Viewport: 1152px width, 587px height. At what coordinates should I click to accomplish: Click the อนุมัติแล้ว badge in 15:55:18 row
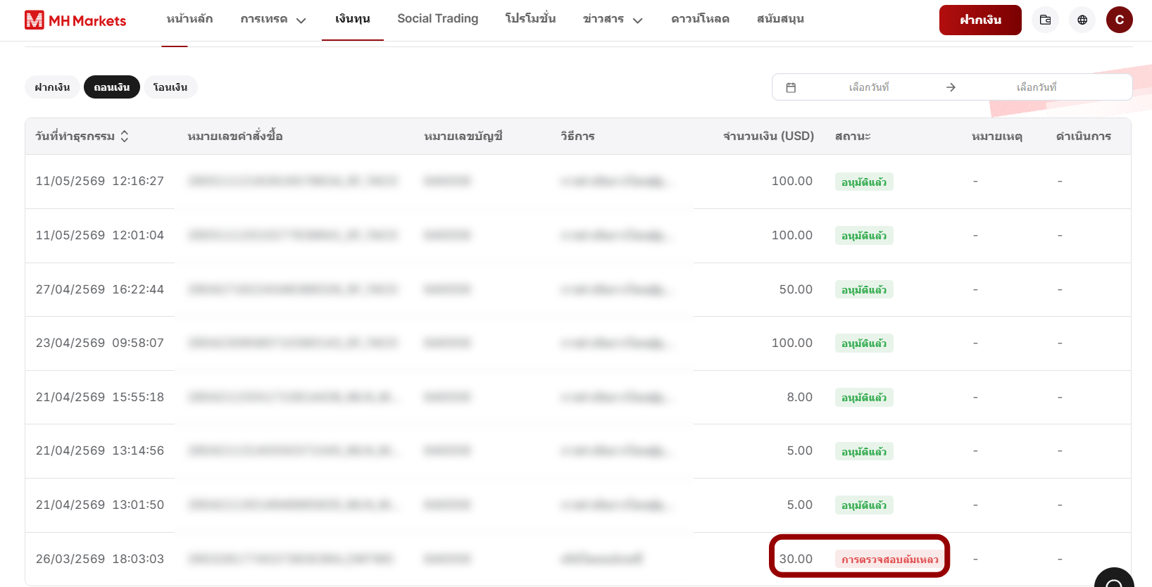864,397
